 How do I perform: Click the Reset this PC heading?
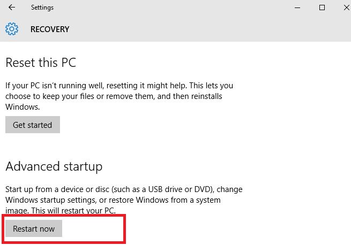click(x=41, y=63)
